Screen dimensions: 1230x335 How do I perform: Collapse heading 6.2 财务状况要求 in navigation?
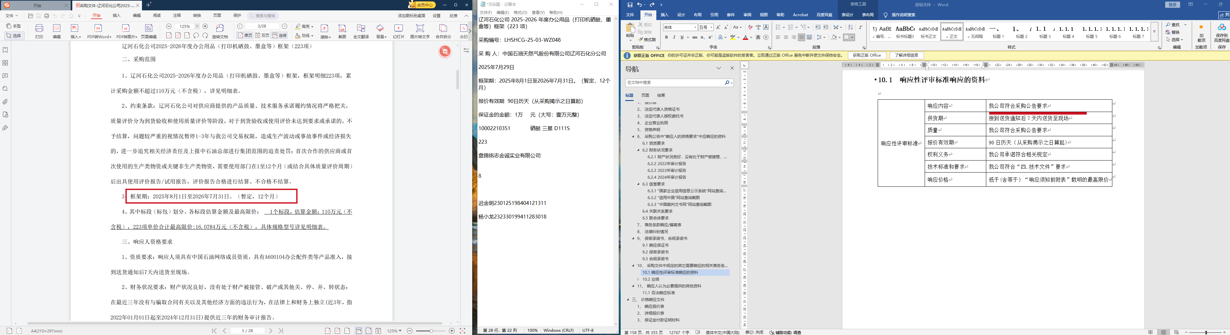click(x=638, y=150)
